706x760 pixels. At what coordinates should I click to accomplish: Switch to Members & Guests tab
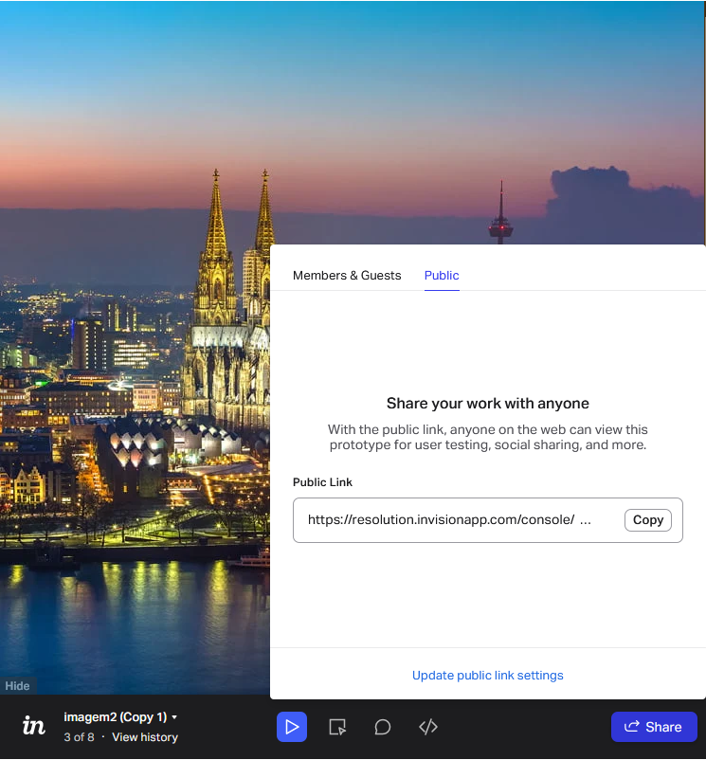tap(347, 276)
